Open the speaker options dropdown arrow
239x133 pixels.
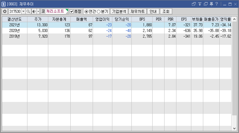pyautogui.click(x=38, y=11)
